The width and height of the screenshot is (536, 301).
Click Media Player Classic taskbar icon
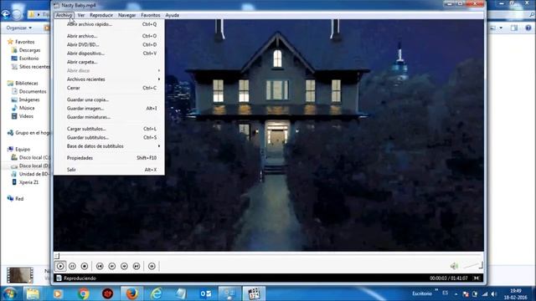coord(254,293)
